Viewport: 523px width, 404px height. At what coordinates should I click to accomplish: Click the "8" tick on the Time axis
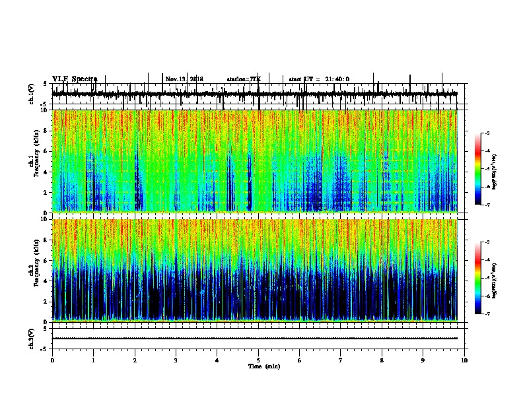coord(382,360)
